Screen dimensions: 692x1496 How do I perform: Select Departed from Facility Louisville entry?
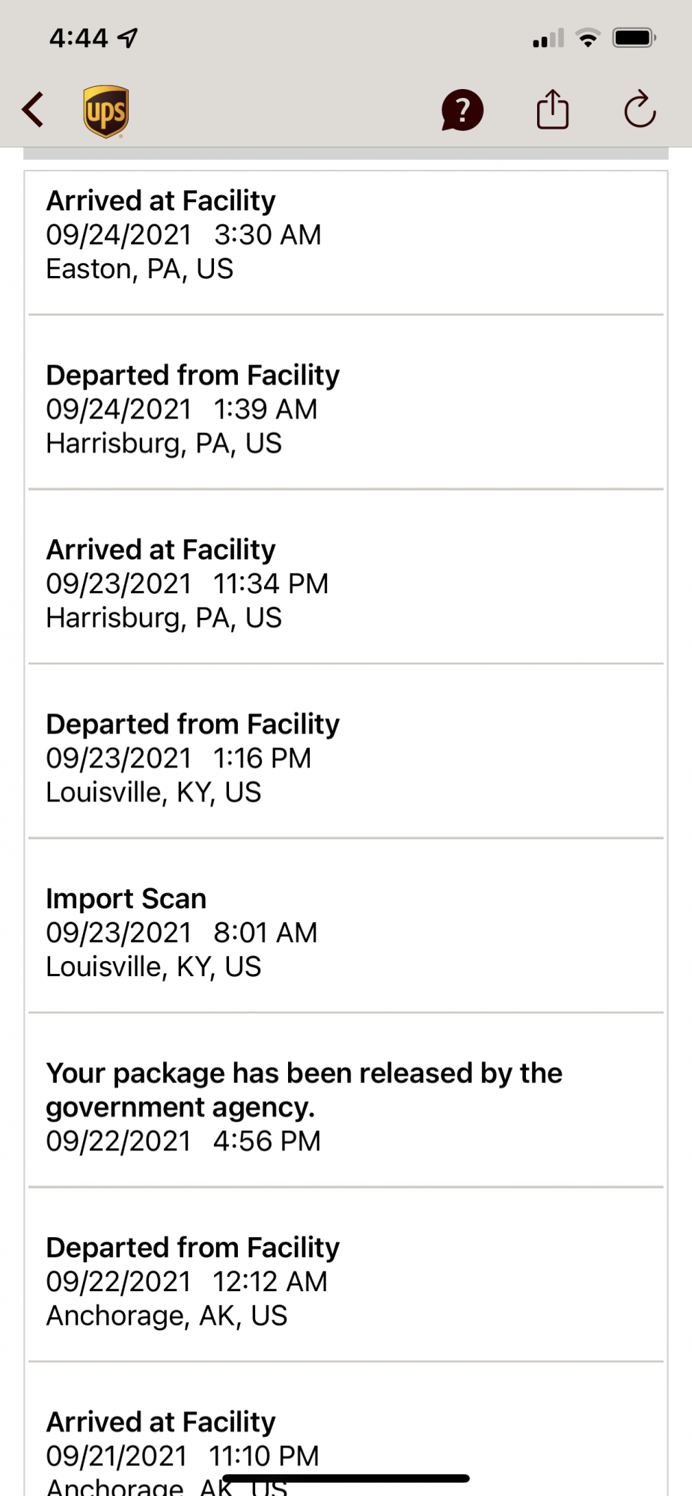point(346,758)
